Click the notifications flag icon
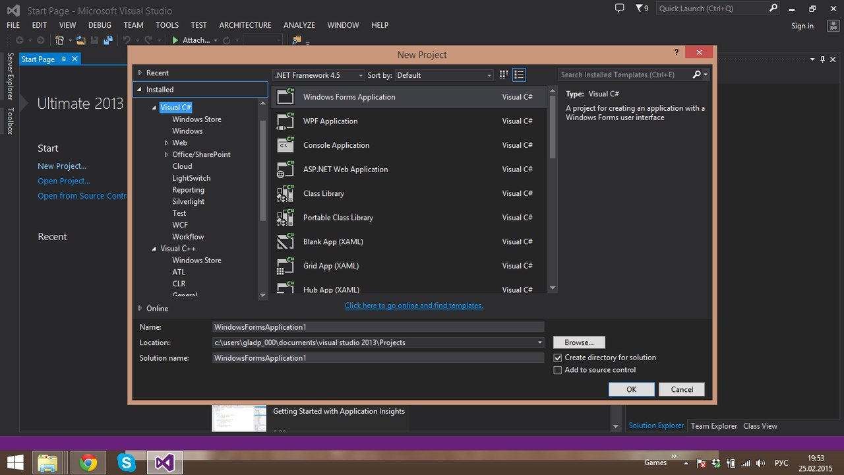The width and height of the screenshot is (844, 475). point(639,9)
